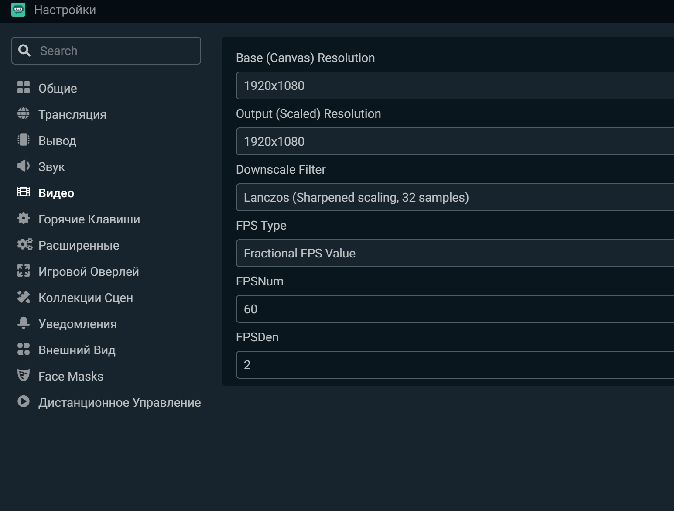Open Горячие Клавиши settings
Screen dimensions: 674x511
tap(89, 219)
